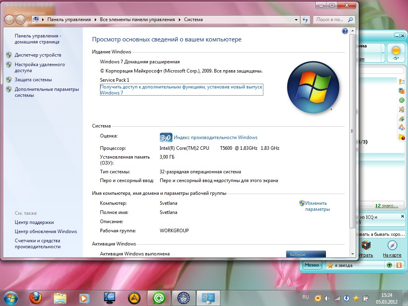The image size is (408, 306).
Task: Open Защита системы link
Action: 33,80
